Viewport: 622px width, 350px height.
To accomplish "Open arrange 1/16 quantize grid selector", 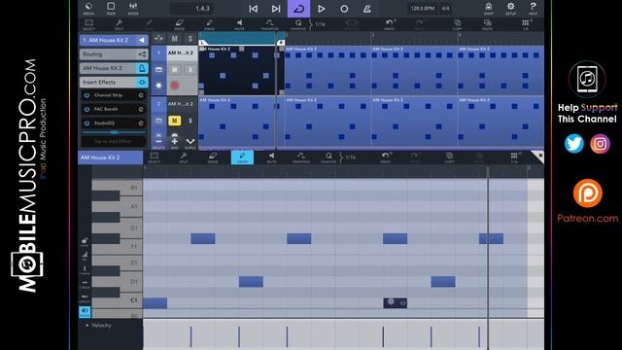I will [320, 24].
